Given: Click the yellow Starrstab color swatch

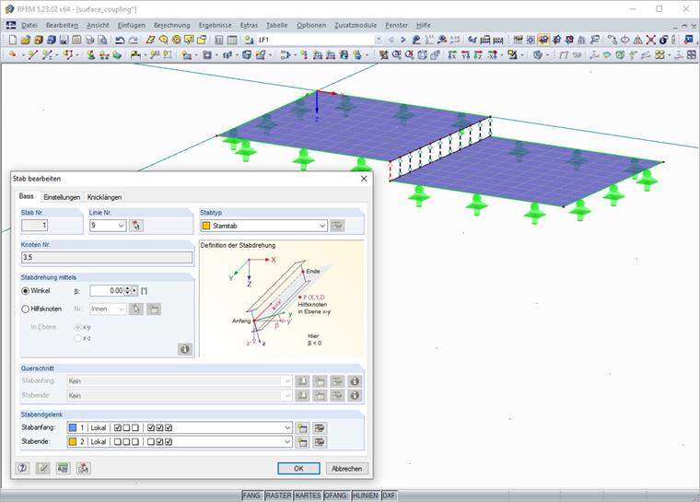Looking at the screenshot, I should (x=206, y=226).
